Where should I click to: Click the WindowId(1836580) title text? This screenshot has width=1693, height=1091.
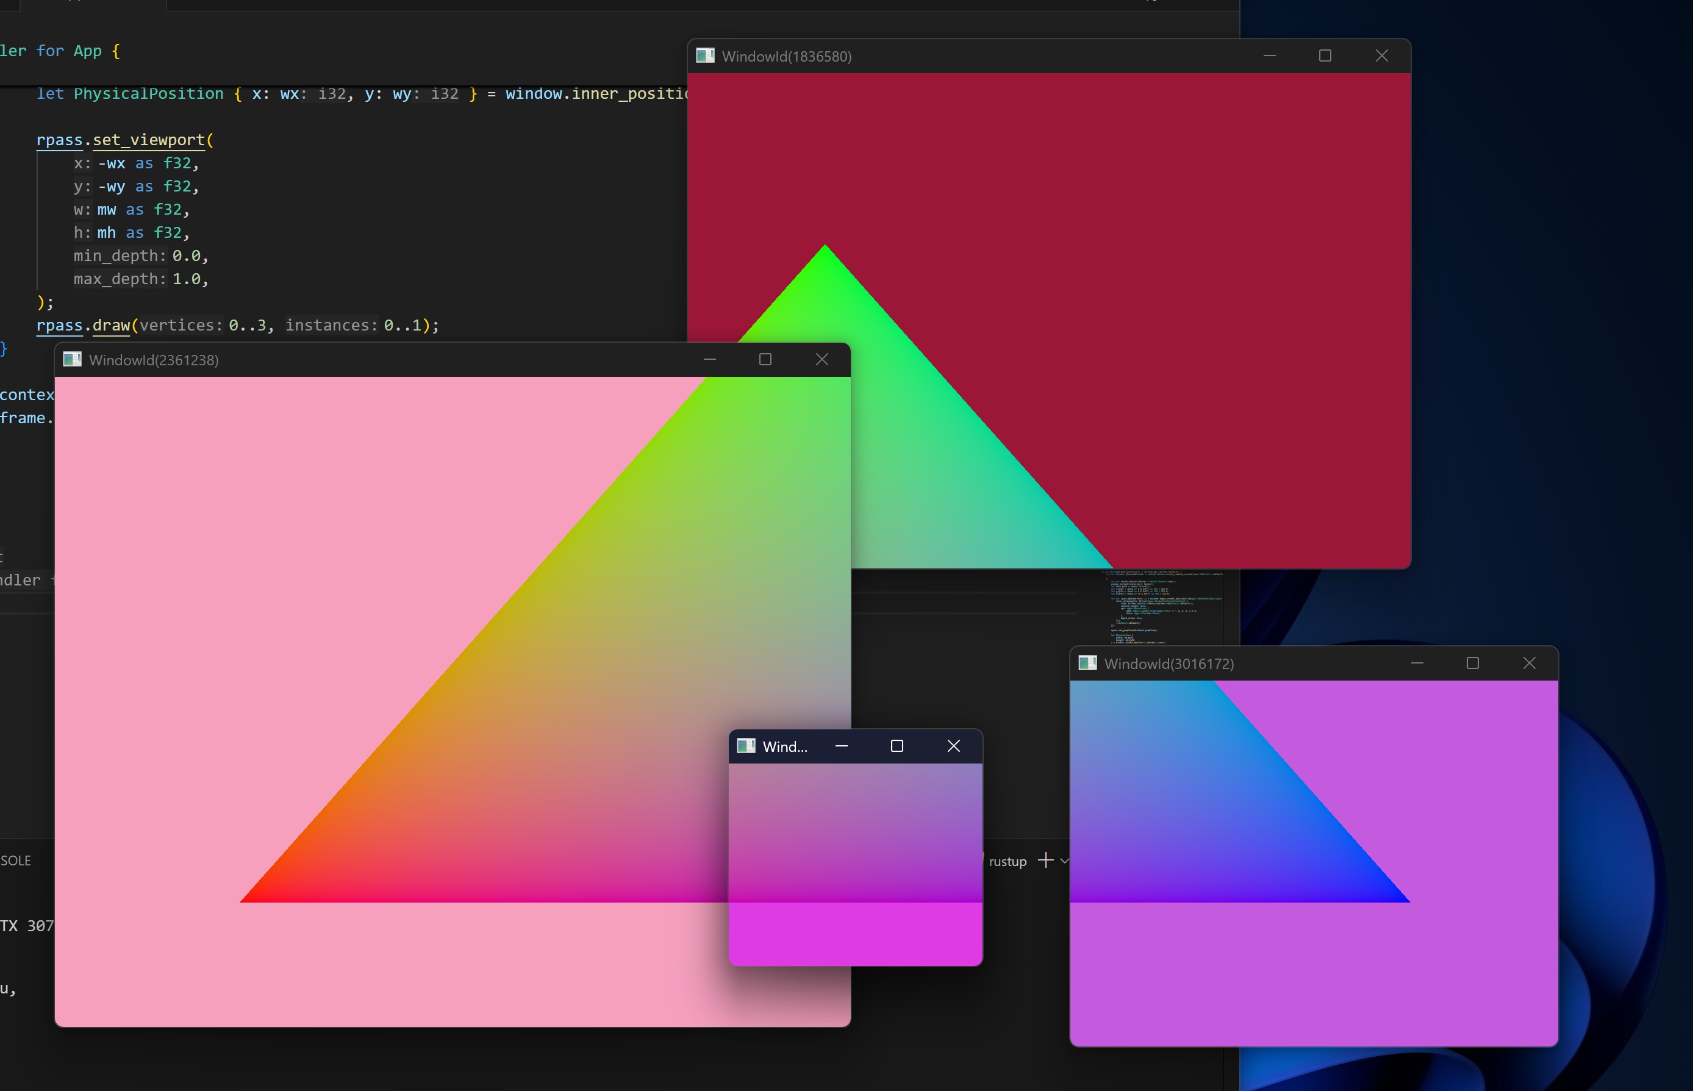[x=786, y=57]
